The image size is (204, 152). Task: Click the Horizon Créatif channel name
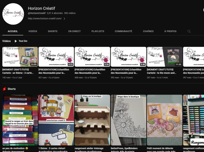pos(42,8)
